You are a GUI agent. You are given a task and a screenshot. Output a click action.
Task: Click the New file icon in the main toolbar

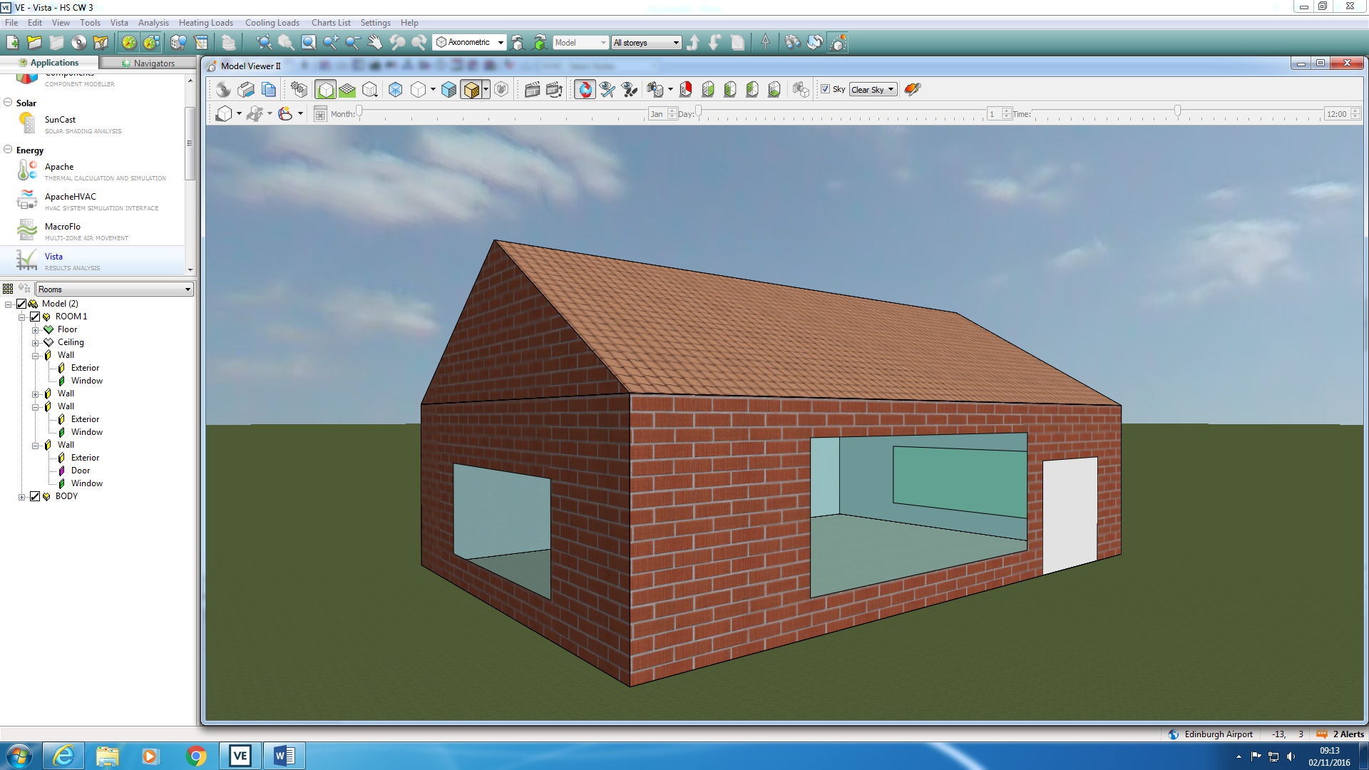[12, 42]
